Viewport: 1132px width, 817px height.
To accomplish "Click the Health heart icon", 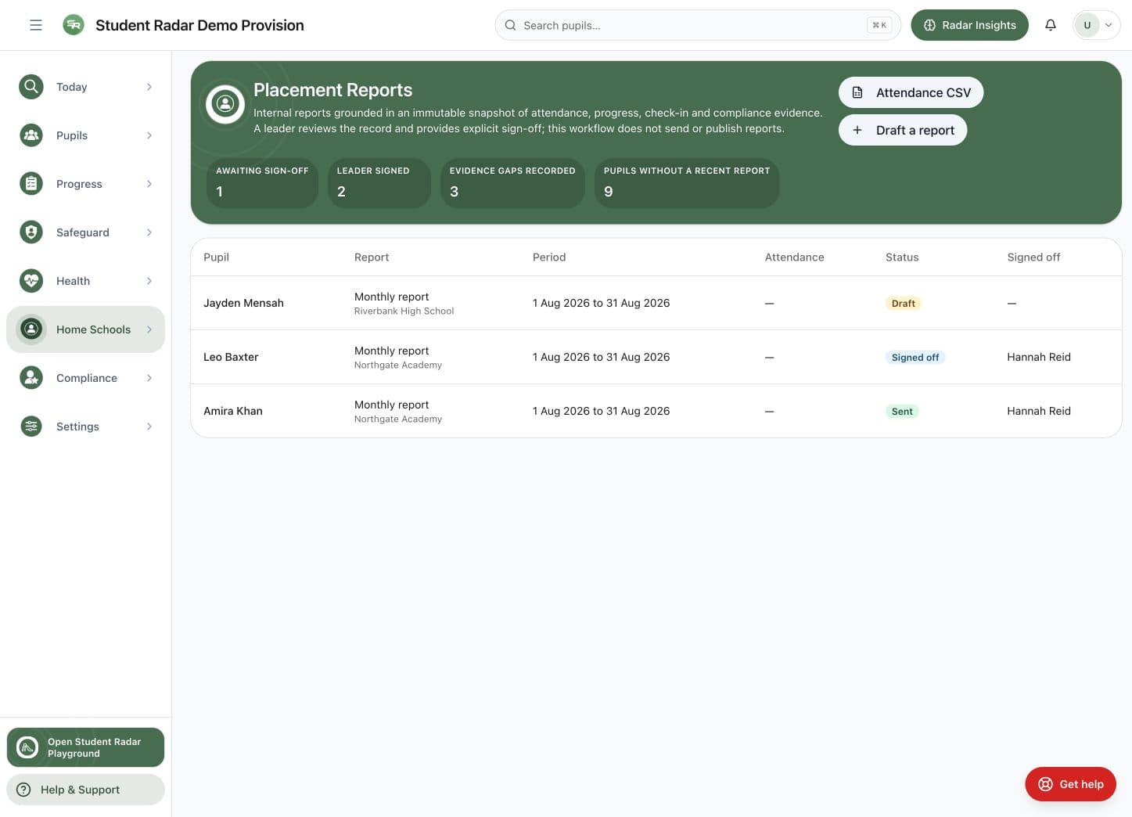I will point(31,281).
